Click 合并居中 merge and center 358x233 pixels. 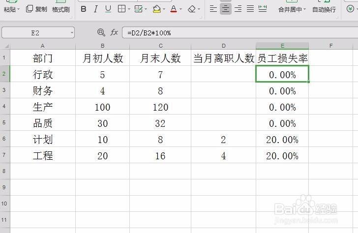[292, 9]
